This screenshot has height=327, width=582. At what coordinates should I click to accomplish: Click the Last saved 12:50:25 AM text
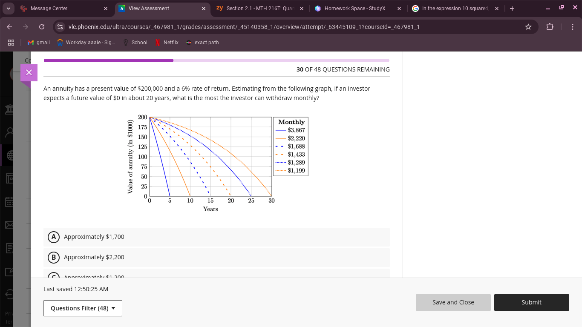click(x=76, y=289)
